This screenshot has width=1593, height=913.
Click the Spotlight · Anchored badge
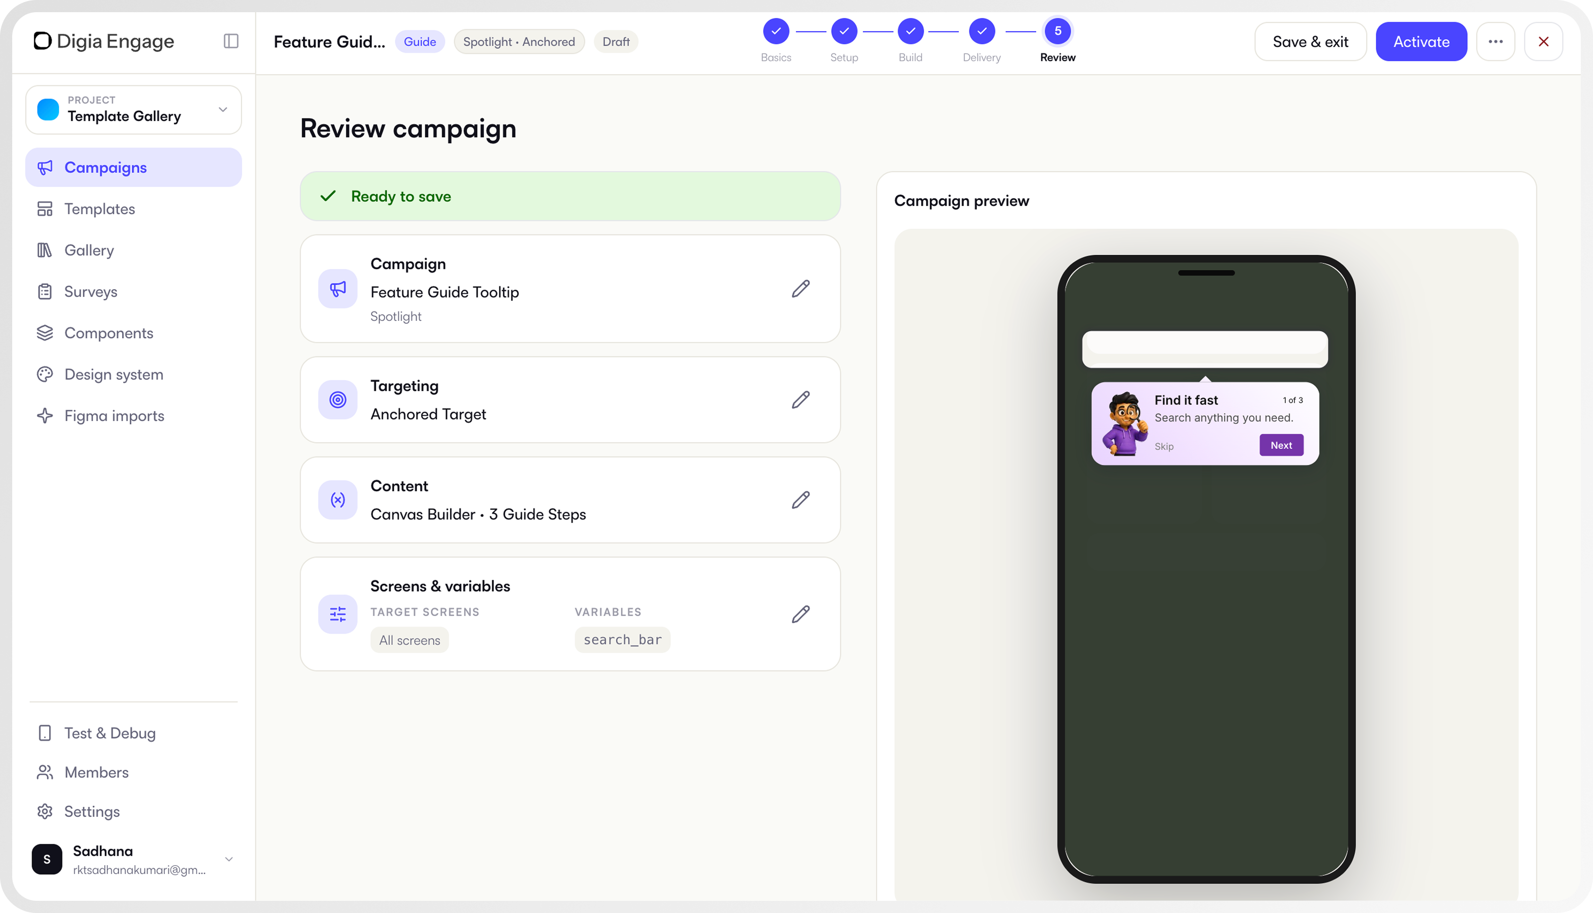[x=519, y=41]
